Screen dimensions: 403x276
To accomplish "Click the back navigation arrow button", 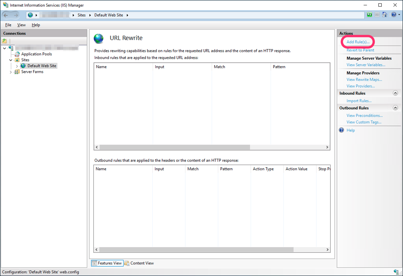I will 6,15.
